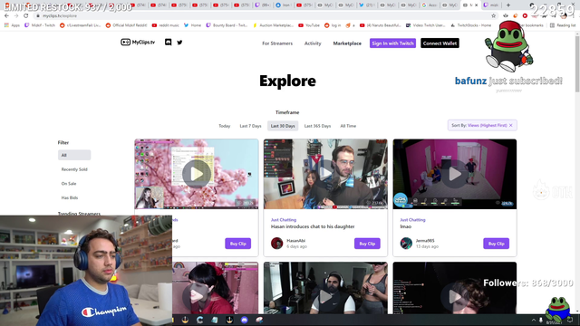580x326 pixels.
Task: Open the notification center icon in the taskbar
Action: pos(570,320)
